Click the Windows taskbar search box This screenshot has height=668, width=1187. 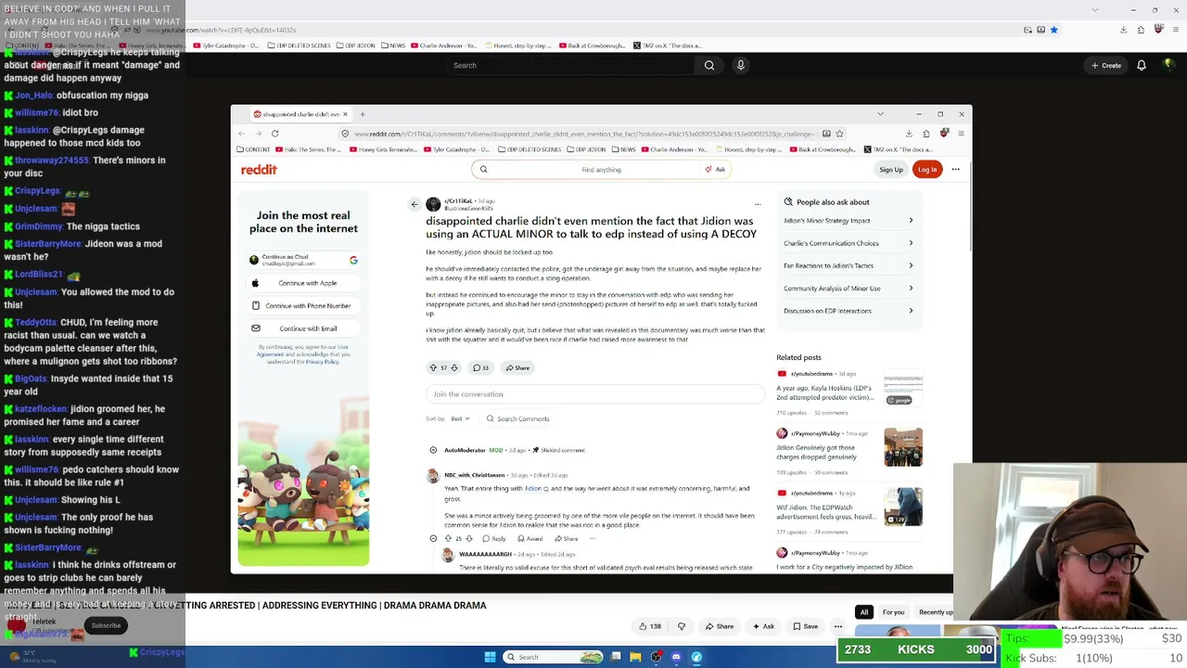coord(554,657)
